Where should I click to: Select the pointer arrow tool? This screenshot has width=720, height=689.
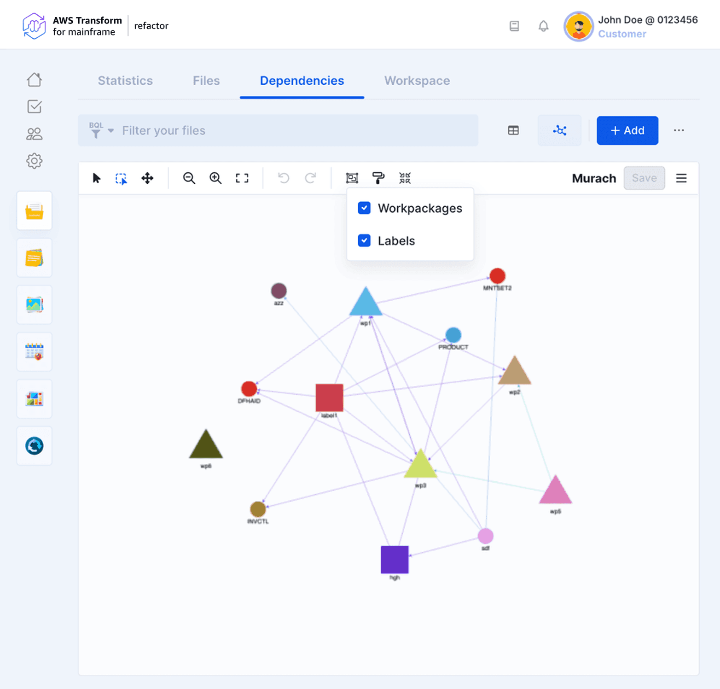click(97, 178)
